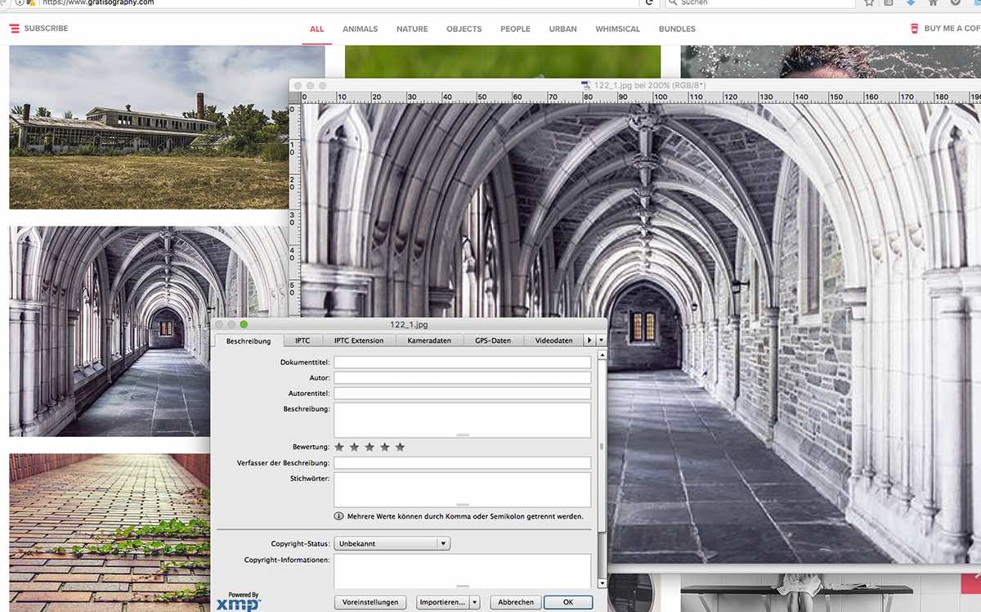Switch to the Kameradaten tab

429,340
